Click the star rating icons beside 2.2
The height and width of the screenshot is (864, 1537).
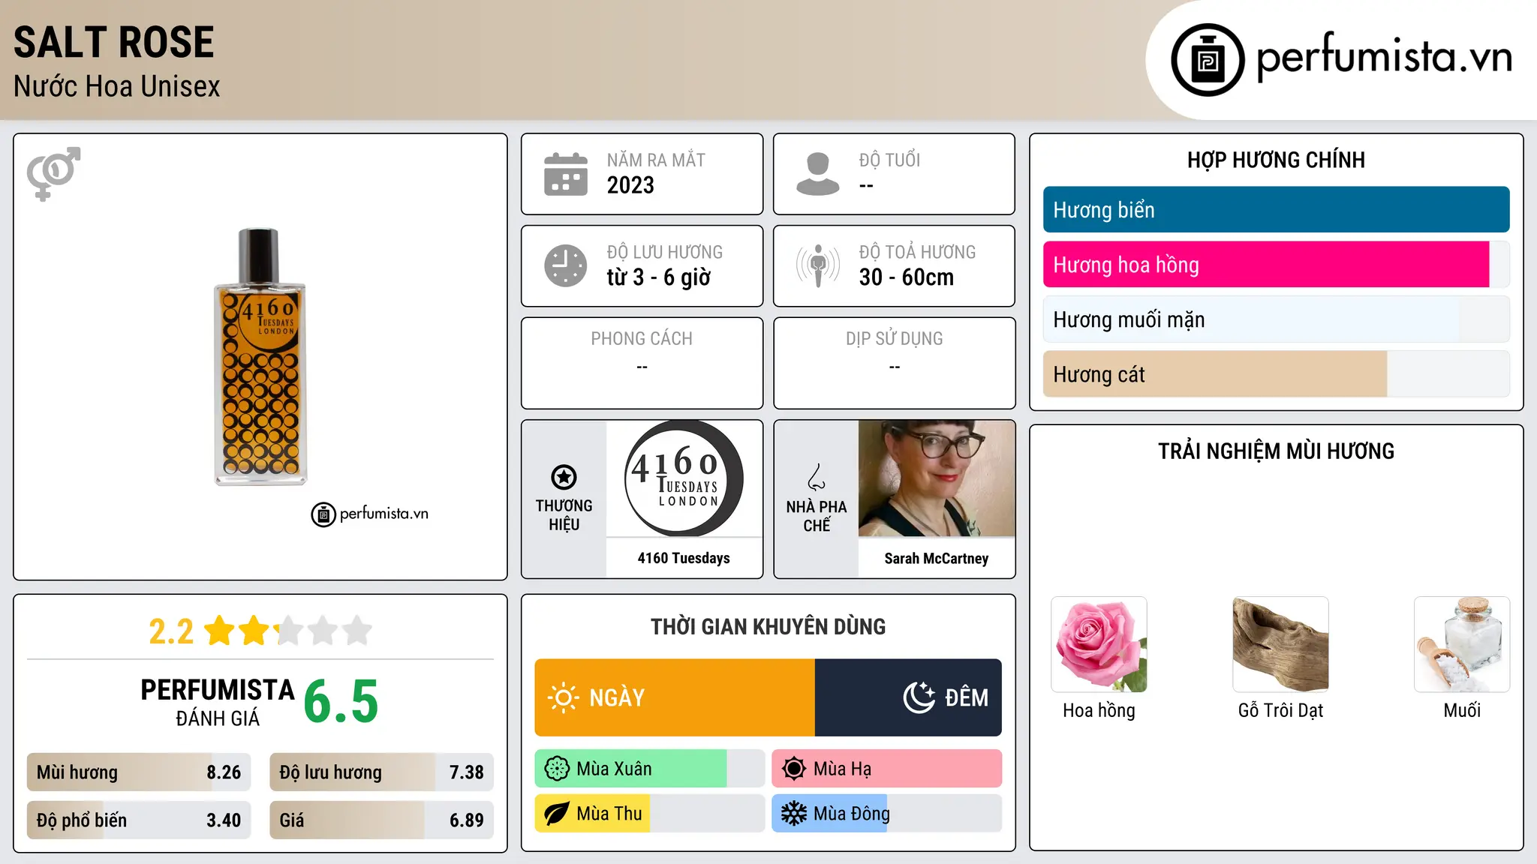coord(288,631)
